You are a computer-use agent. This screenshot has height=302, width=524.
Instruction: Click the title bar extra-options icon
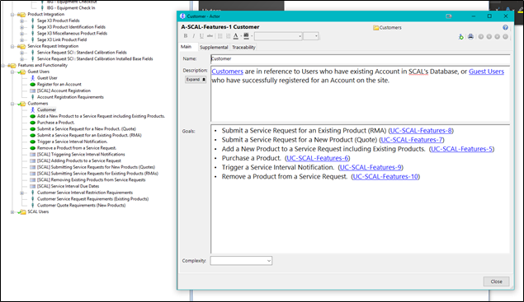(x=449, y=16)
